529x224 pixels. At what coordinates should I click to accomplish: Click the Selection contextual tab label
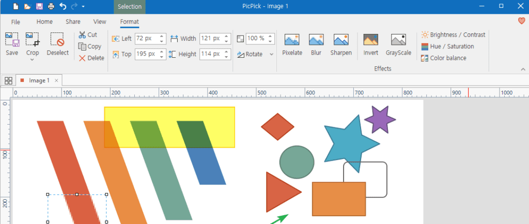130,7
